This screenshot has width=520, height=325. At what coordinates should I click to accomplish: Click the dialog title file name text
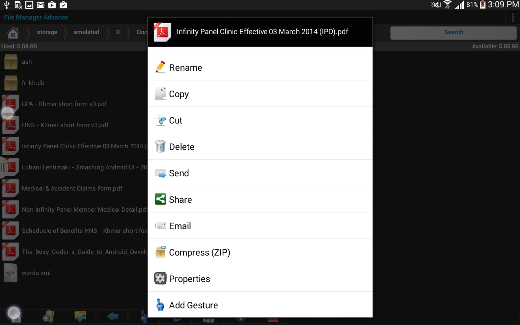click(262, 32)
